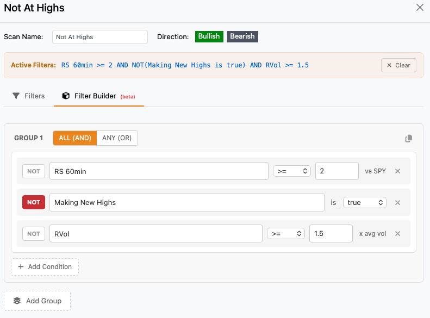Close the Not At Highs dialog
The height and width of the screenshot is (318, 430).
click(420, 8)
